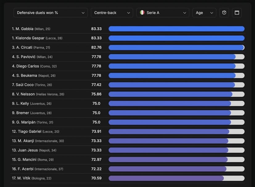
Task: Click the 72.97 value for G. Mancini
Action: [x=96, y=159]
